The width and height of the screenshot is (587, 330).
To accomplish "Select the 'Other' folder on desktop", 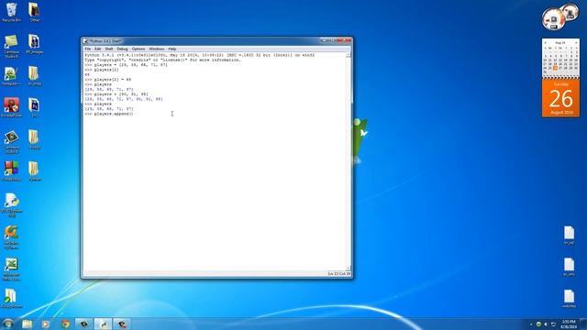I will pos(35,12).
